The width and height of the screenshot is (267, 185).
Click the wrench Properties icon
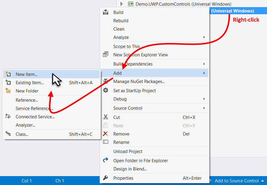[105, 178]
